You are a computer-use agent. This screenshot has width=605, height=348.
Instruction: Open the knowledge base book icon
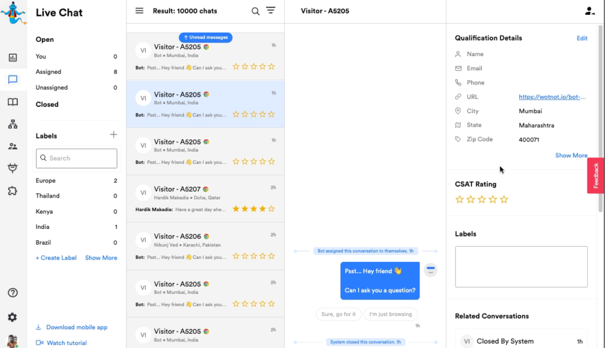pos(12,102)
